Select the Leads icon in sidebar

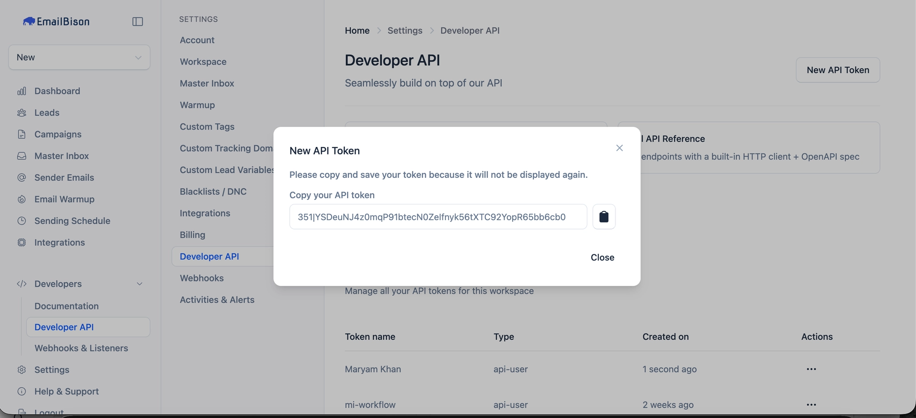coord(22,113)
